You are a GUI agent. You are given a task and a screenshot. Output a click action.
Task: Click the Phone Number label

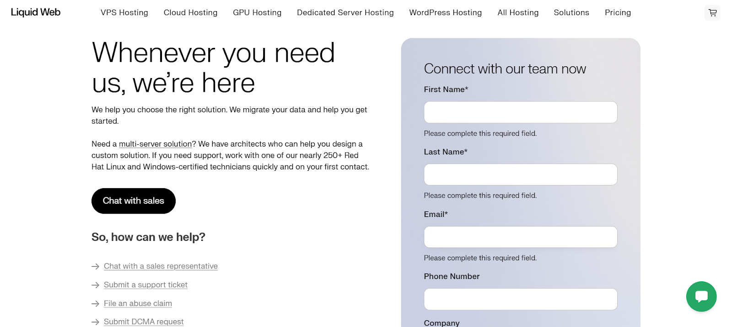coord(452,276)
